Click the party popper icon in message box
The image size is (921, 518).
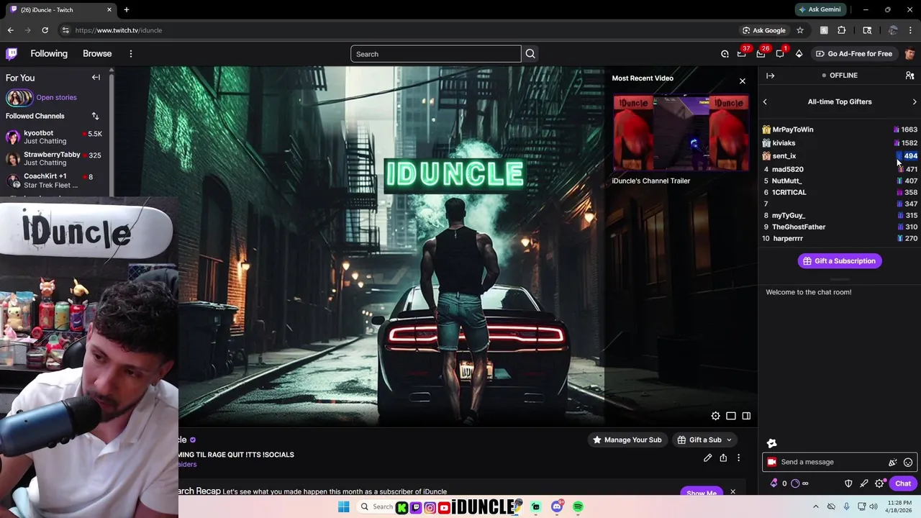coord(893,463)
